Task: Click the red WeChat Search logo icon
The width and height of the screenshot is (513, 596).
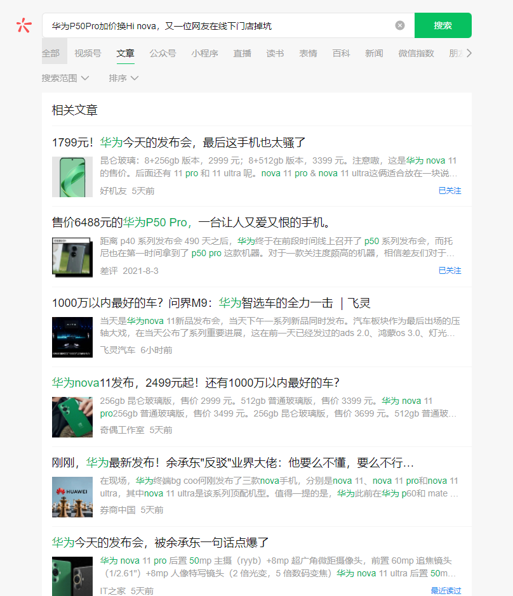Action: [24, 25]
